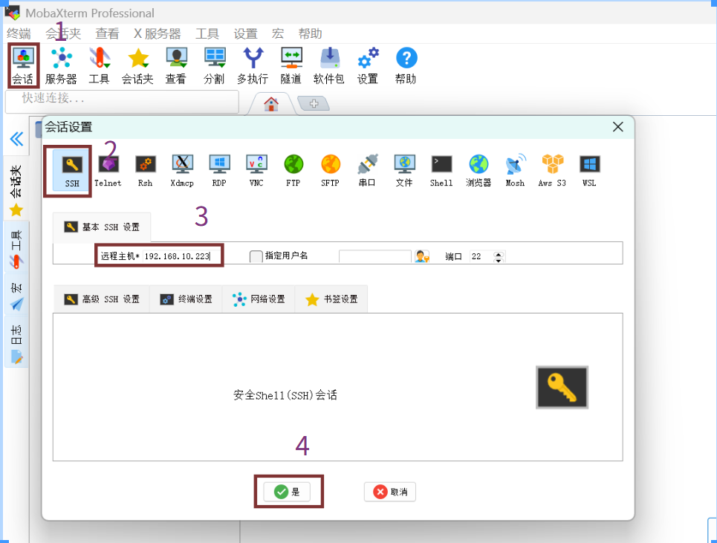
Task: Switch to 终端设置 tab
Action: click(186, 299)
